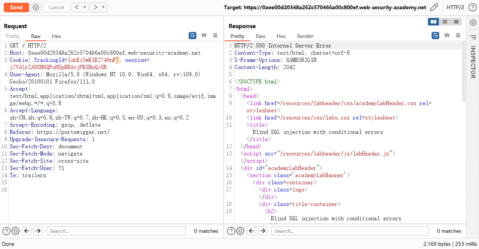Screen dimensions: 479x249
Task: Click the Response panel vertical scrollbar
Action: (464, 73)
